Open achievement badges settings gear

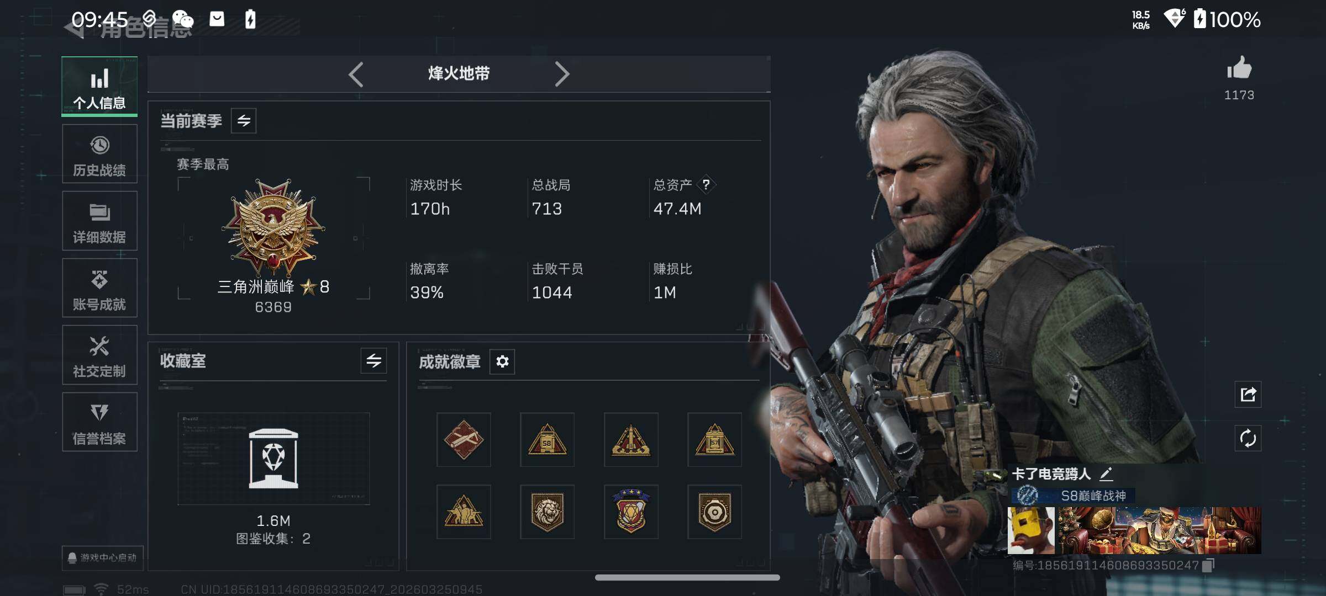[502, 361]
